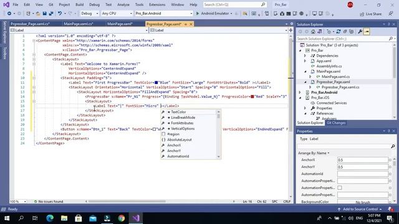
Task: Click Add to Source Control
Action: [360, 209]
